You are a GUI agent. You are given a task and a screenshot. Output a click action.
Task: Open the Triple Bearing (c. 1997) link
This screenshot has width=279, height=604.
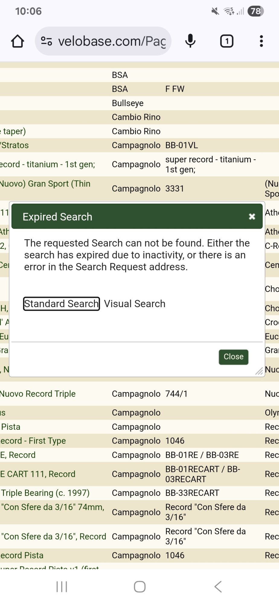45,493
